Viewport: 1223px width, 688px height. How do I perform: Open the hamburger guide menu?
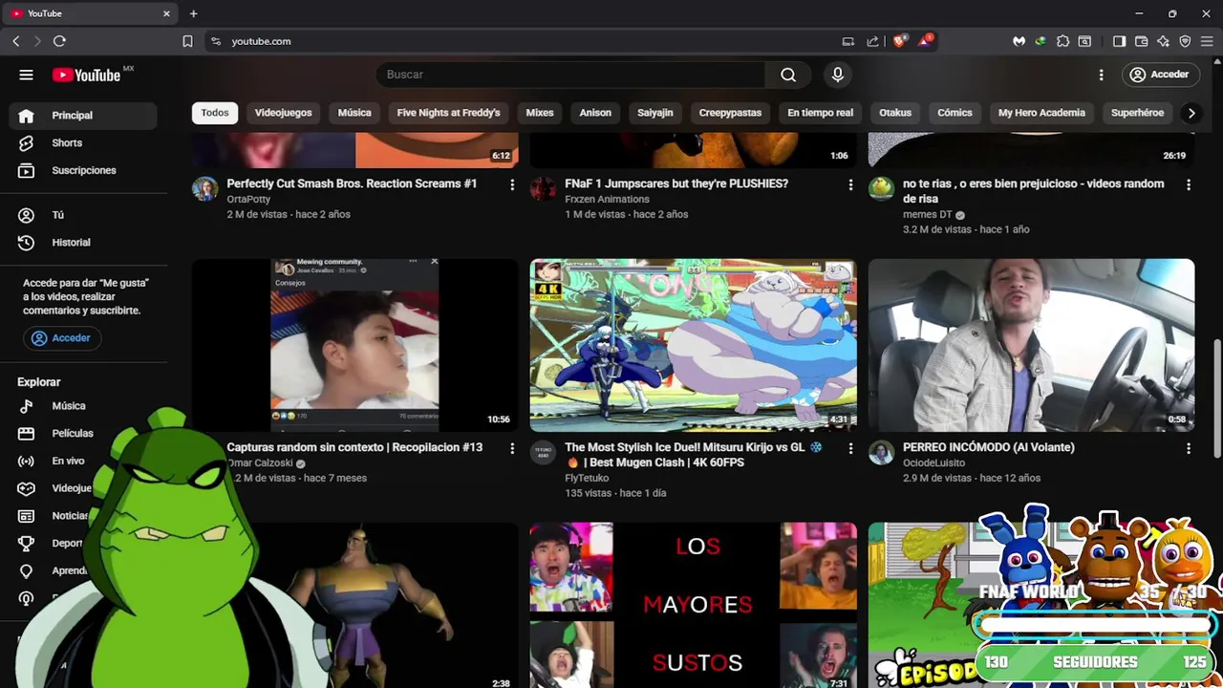click(x=26, y=75)
